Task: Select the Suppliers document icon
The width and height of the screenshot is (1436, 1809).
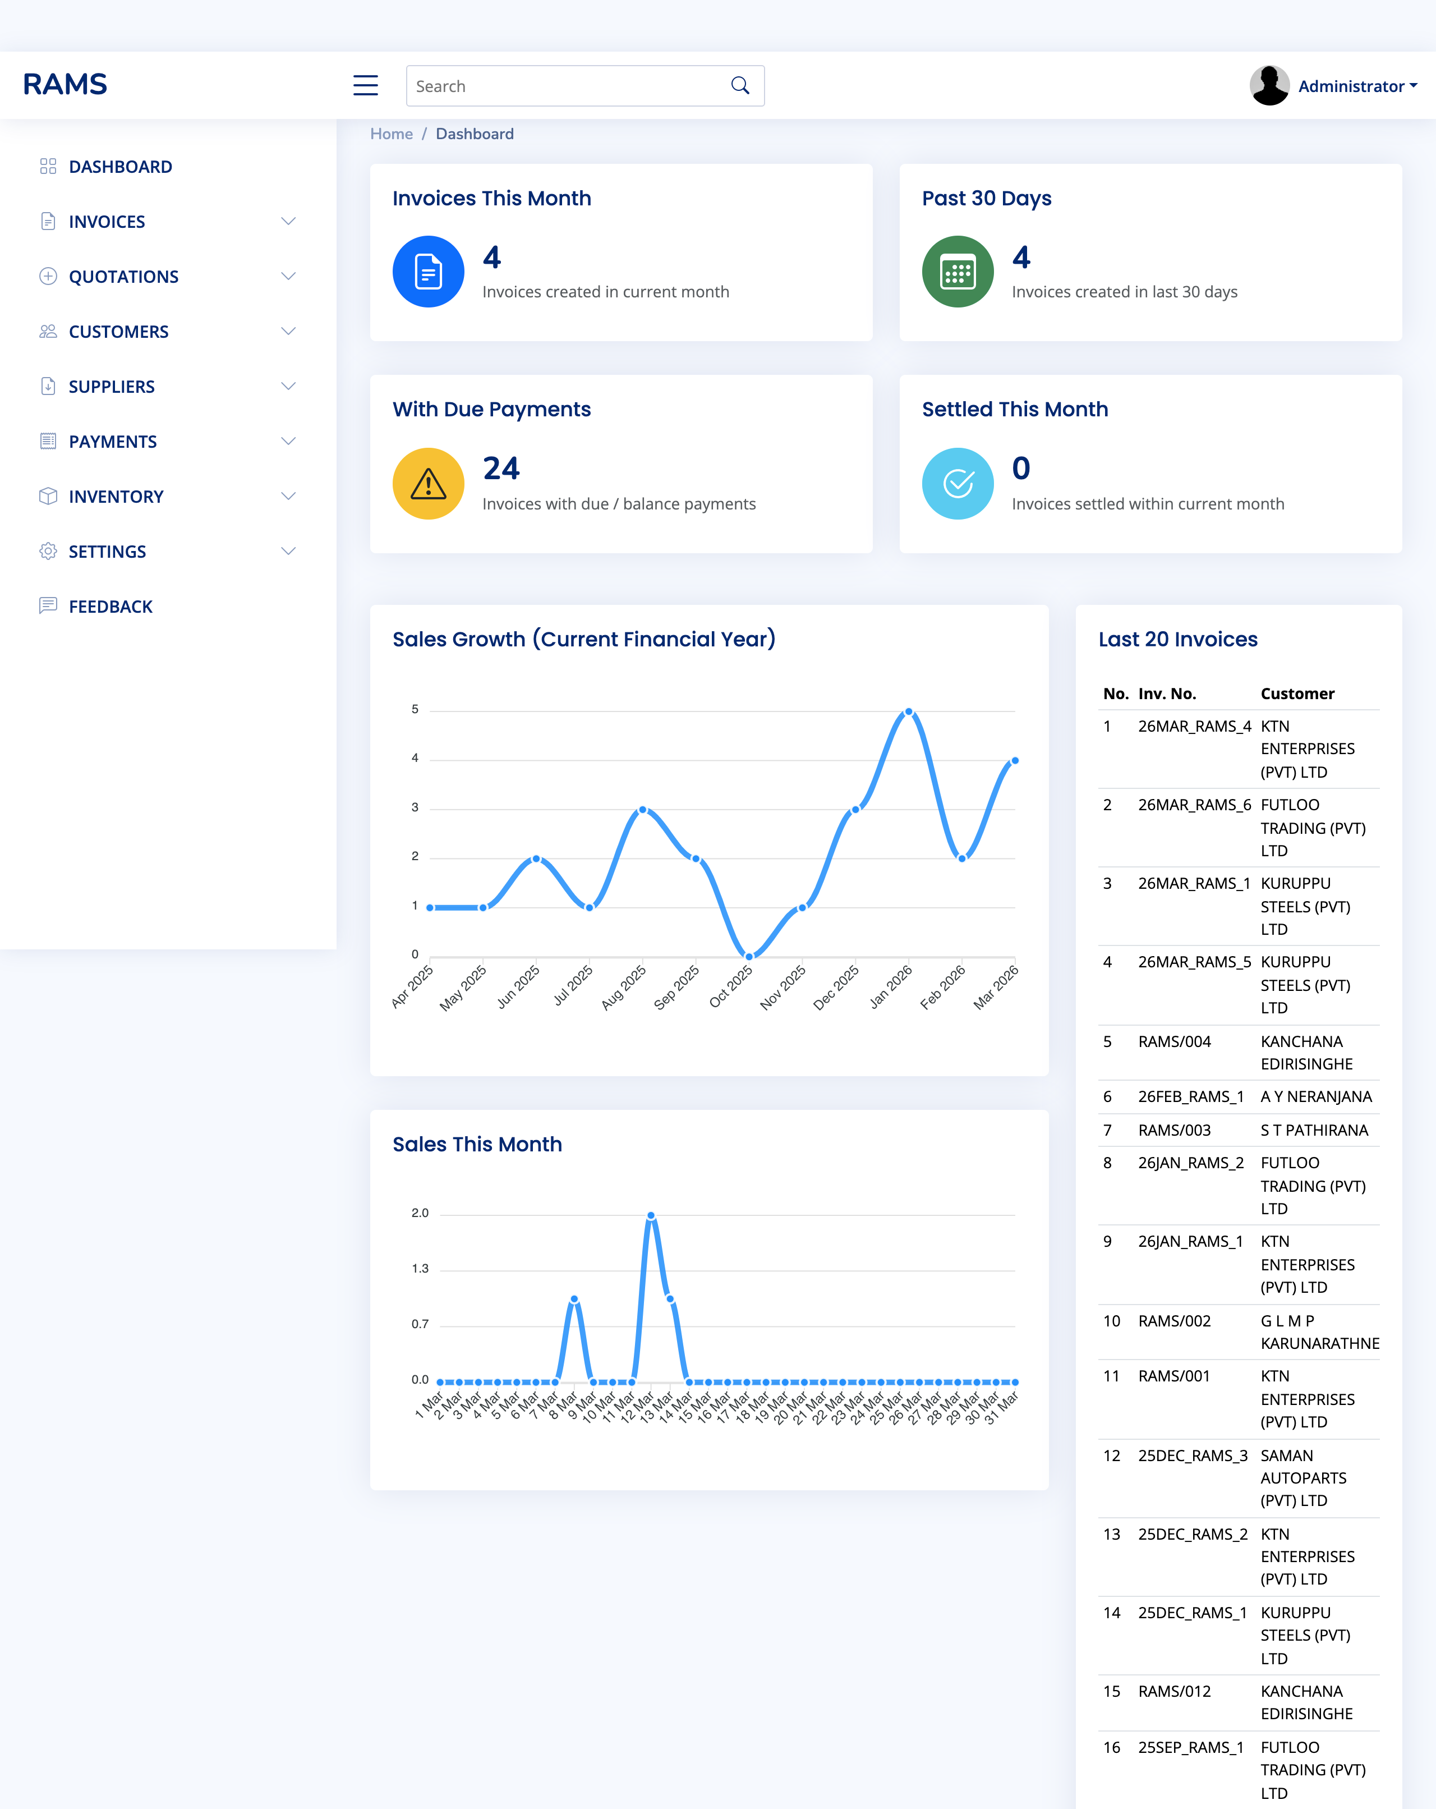Action: 48,386
